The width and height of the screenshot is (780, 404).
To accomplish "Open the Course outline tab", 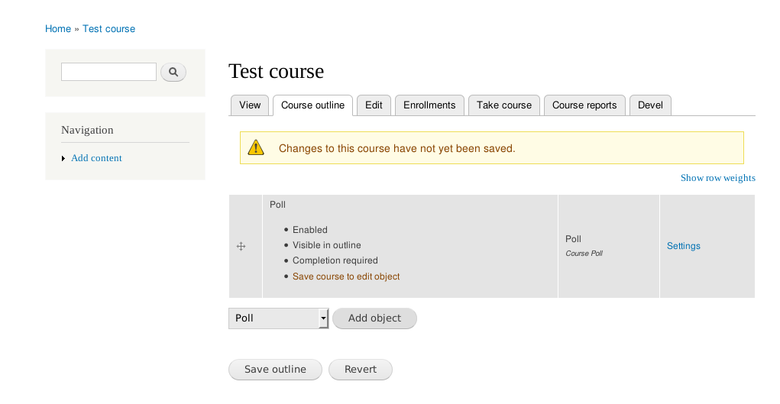I will (x=313, y=105).
